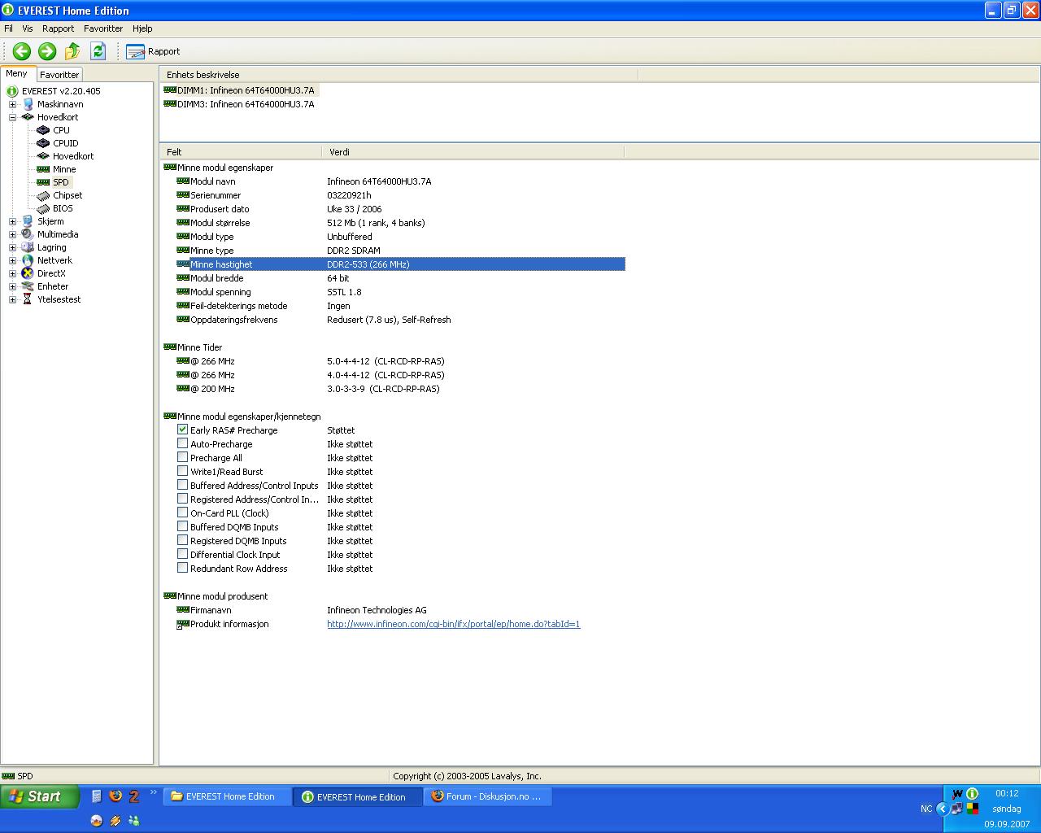The image size is (1041, 833).
Task: Select DIMM1 Infineon module in device list
Action: point(246,90)
